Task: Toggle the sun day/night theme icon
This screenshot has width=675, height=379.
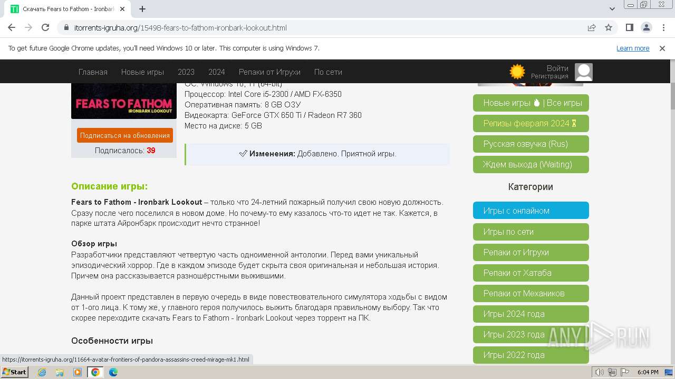Action: click(517, 72)
